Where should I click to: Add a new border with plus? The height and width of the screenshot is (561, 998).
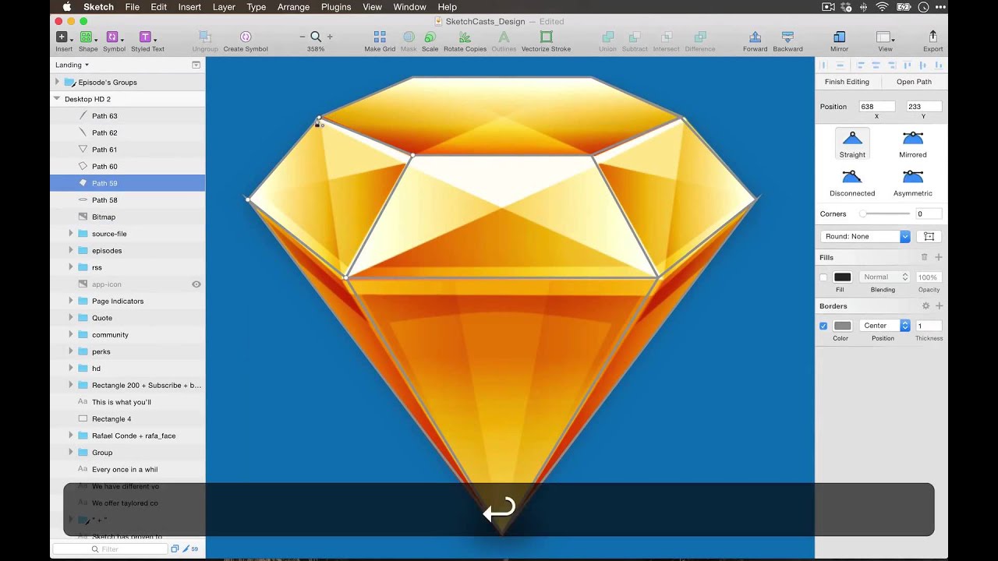(939, 306)
